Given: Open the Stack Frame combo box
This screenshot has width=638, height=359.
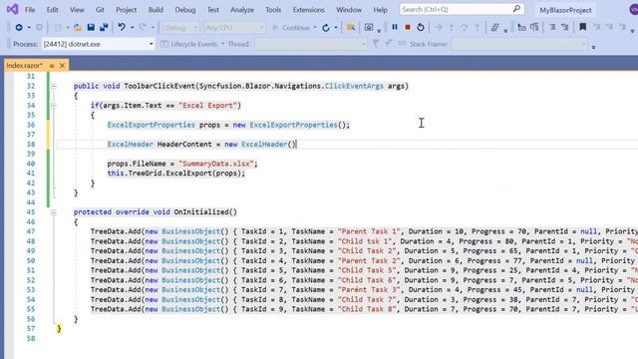Looking at the screenshot, I should pyautogui.click(x=520, y=44).
